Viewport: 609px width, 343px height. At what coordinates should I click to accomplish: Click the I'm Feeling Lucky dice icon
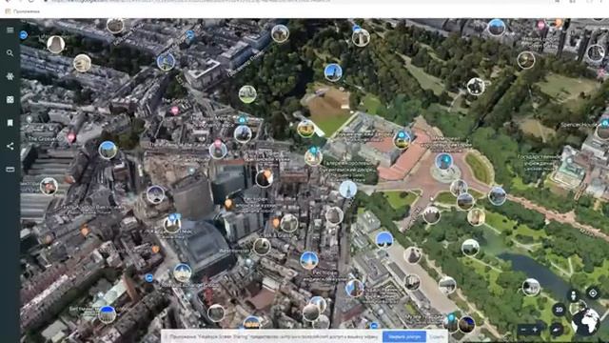(x=10, y=99)
